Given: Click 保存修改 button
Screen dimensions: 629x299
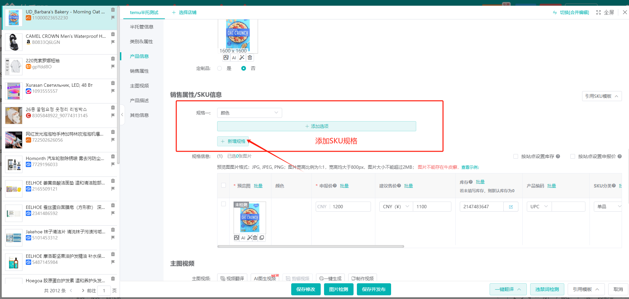Looking at the screenshot, I should point(306,289).
